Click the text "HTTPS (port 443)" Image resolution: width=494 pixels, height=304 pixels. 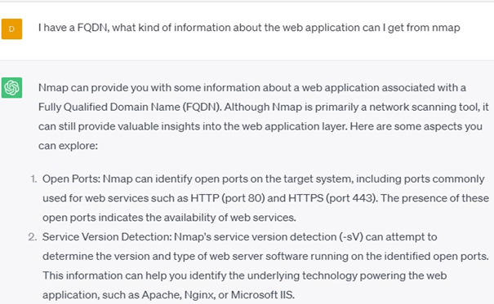(x=332, y=198)
